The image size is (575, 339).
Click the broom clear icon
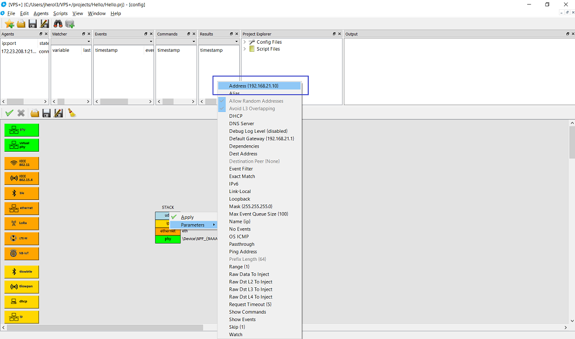pyautogui.click(x=72, y=113)
